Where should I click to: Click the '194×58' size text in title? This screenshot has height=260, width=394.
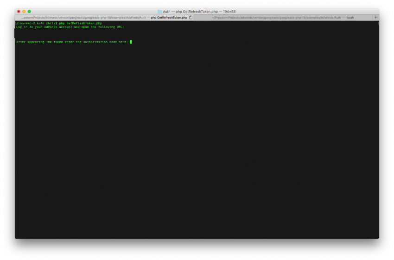point(228,11)
